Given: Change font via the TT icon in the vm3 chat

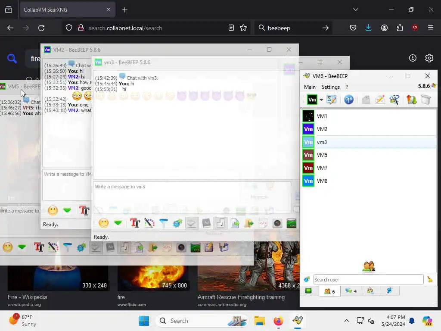Looking at the screenshot, I should pyautogui.click(x=135, y=223).
